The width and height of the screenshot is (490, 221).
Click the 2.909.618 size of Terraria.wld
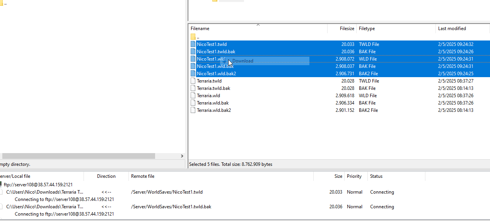pyautogui.click(x=345, y=96)
